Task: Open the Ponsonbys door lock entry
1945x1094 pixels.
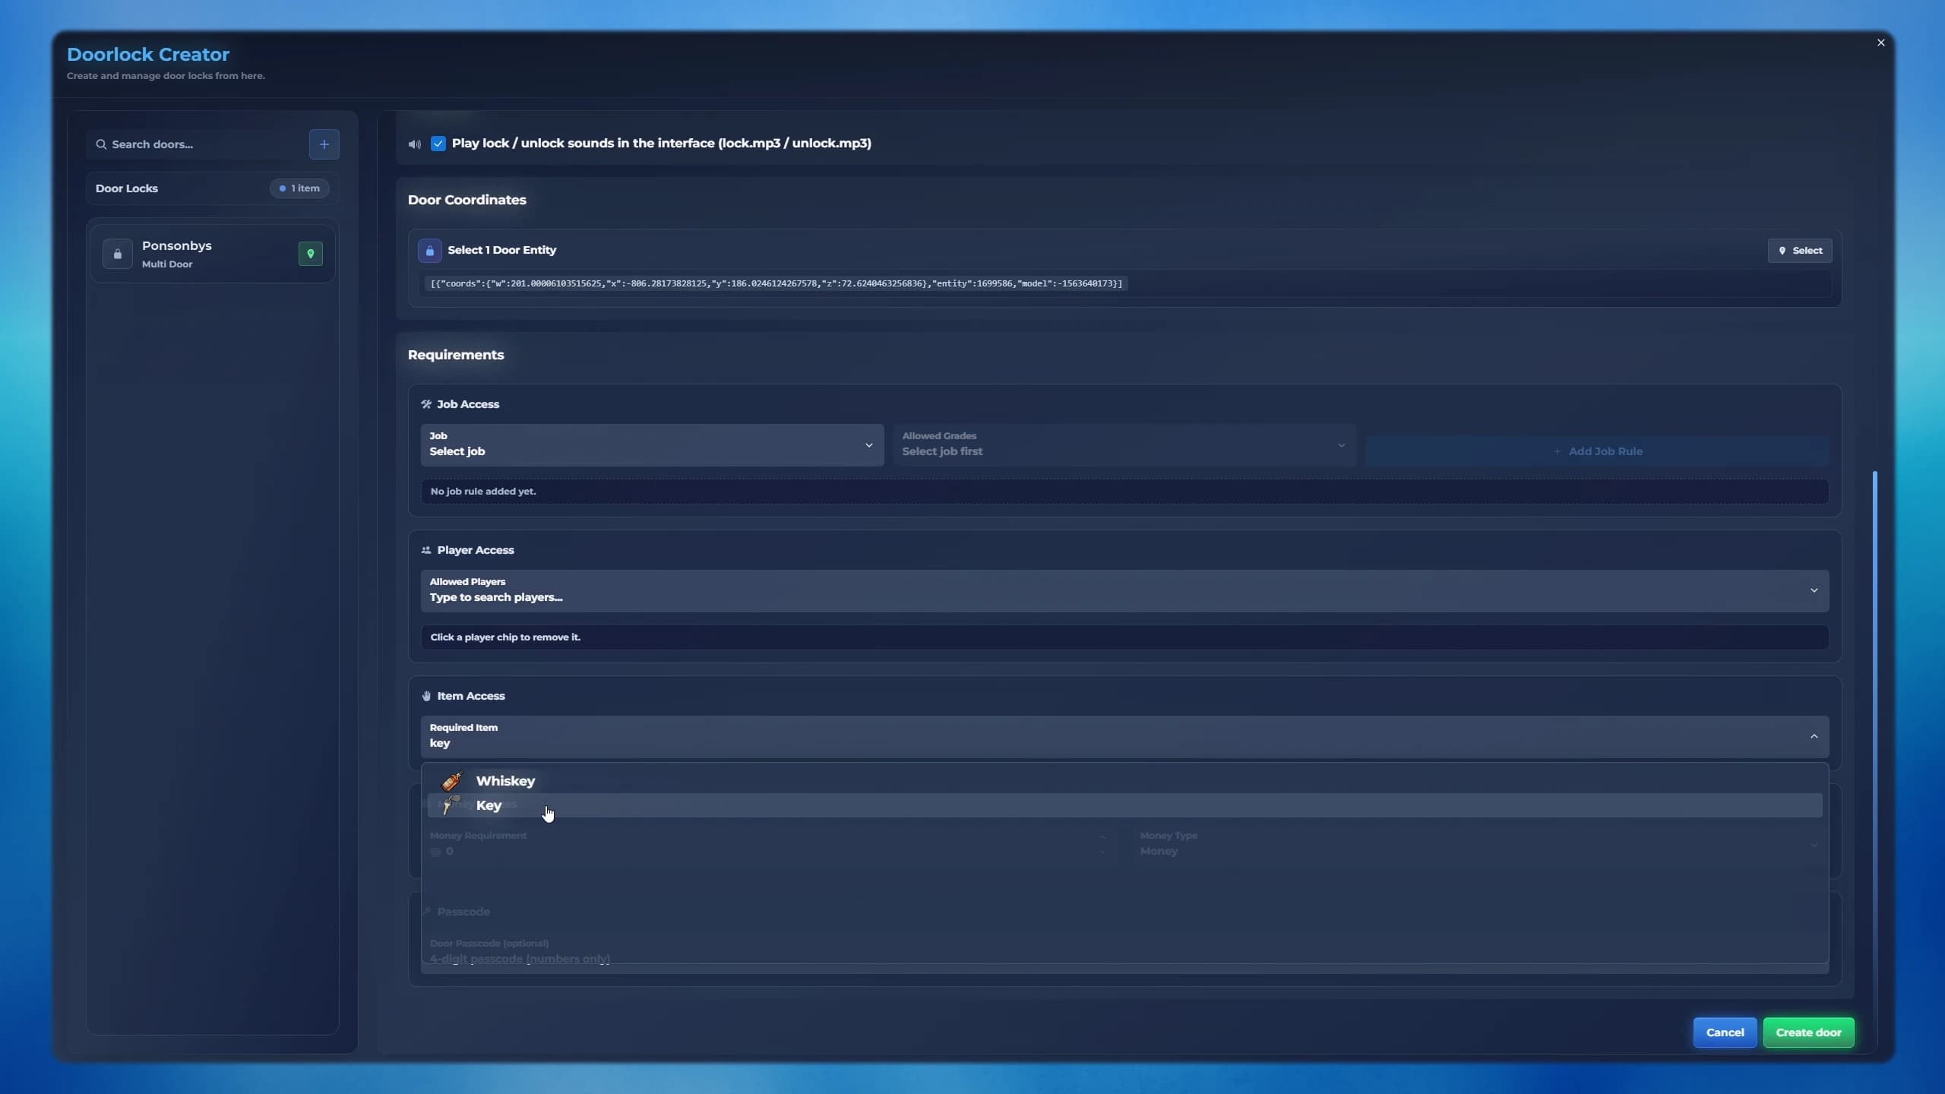Action: click(x=212, y=254)
